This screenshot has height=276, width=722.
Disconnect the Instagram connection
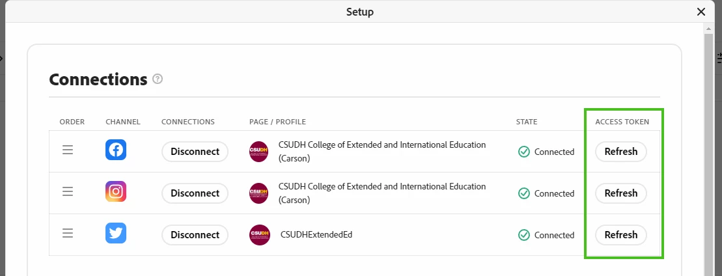[195, 193]
